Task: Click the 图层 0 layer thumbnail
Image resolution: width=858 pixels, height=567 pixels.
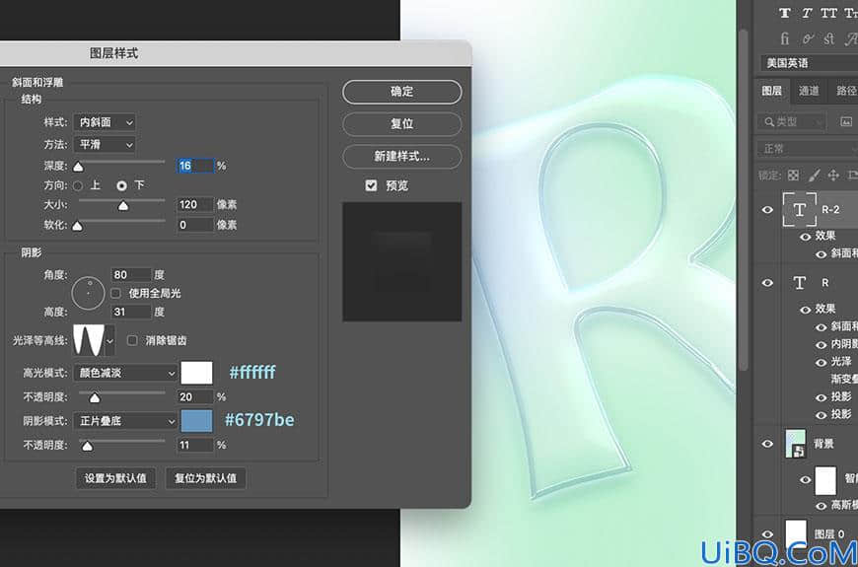Action: tap(796, 534)
